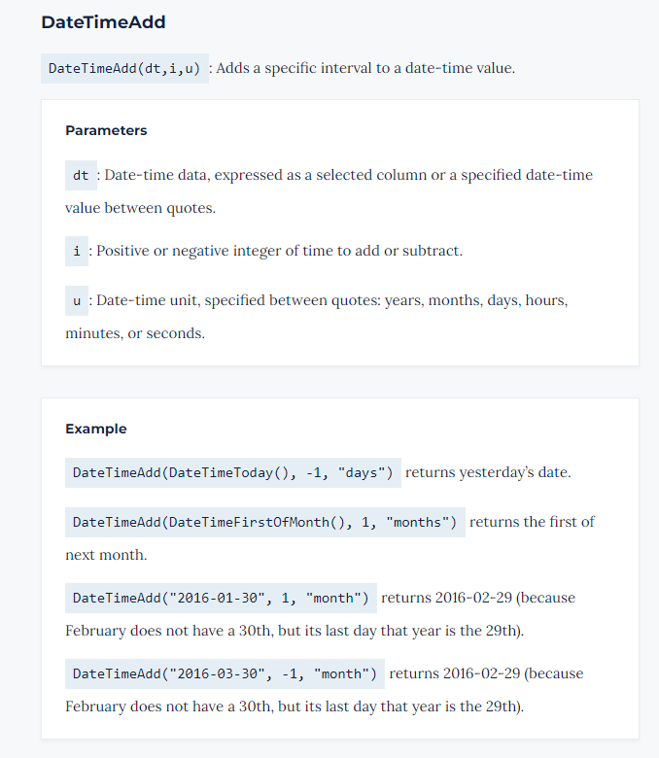This screenshot has width=659, height=758.
Task: Click the "2016-01-30" example code snippet
Action: (x=221, y=598)
